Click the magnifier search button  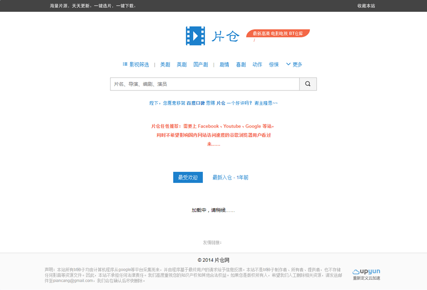point(308,84)
